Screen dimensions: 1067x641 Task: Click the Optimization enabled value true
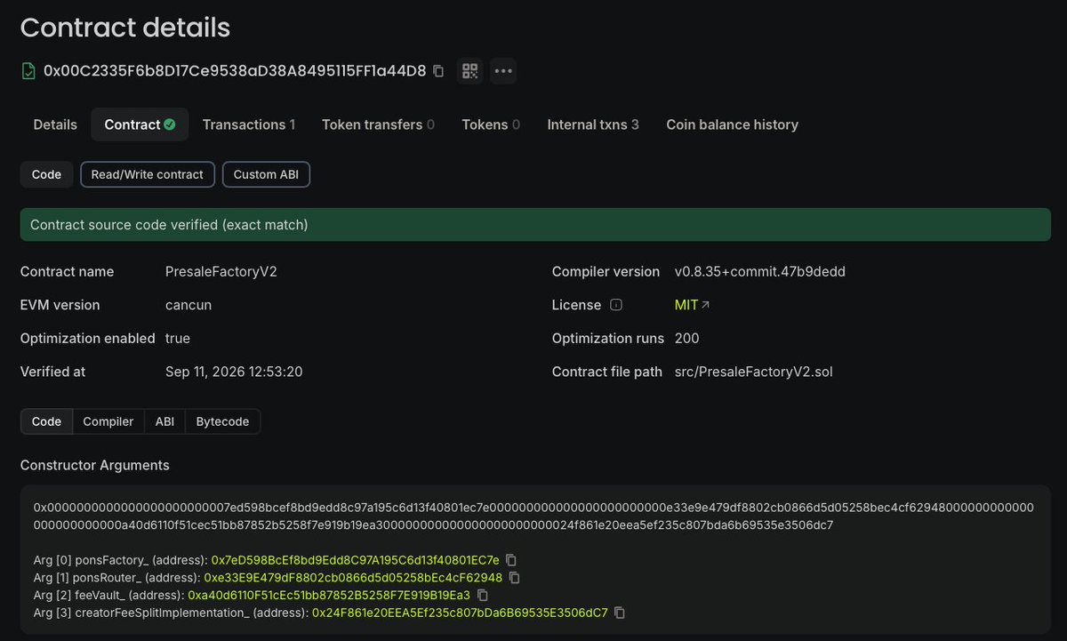pyautogui.click(x=178, y=338)
